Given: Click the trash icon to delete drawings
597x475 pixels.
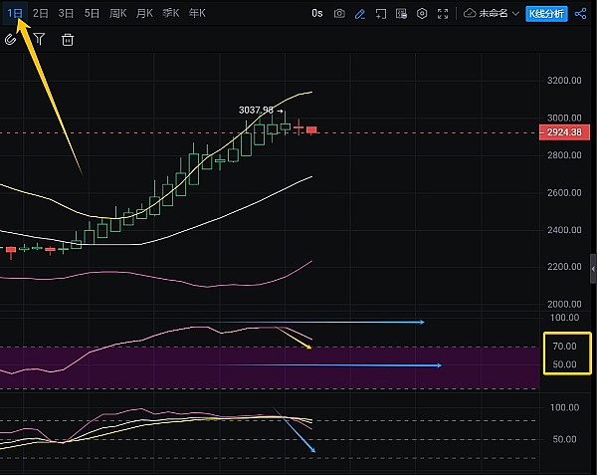Looking at the screenshot, I should pos(68,40).
